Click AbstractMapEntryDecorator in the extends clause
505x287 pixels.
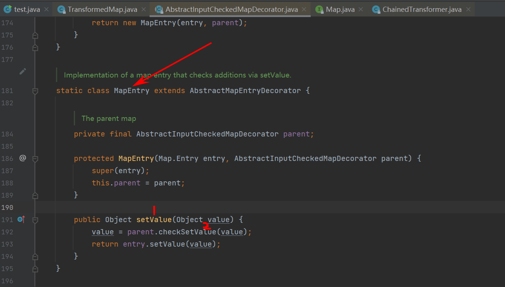pos(245,90)
